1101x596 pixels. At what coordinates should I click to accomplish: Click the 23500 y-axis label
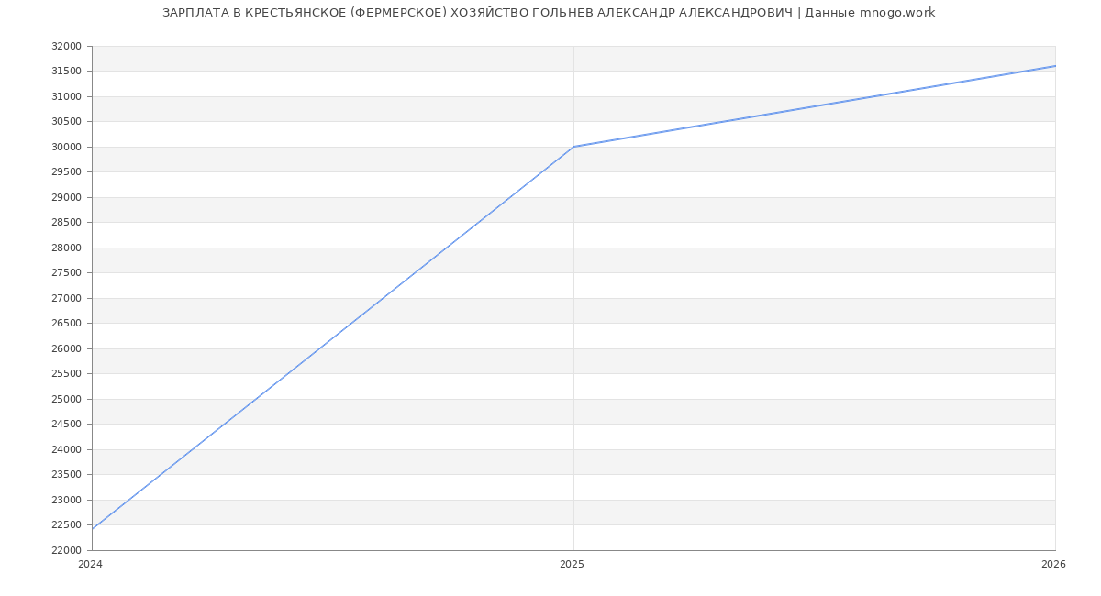[66, 475]
